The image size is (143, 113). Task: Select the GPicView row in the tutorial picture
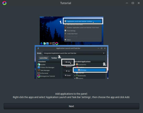[90, 70]
